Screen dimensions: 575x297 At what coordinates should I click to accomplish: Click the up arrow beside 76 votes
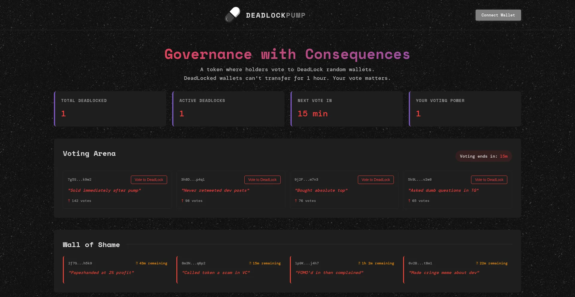tap(296, 201)
